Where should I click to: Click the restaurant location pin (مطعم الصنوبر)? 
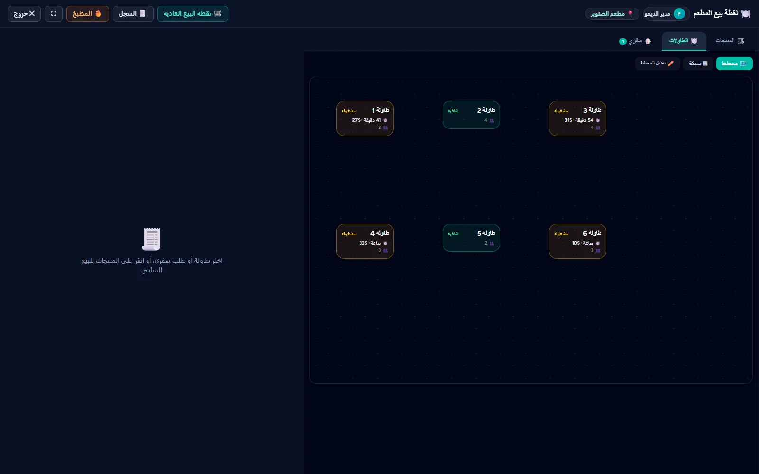coord(612,14)
